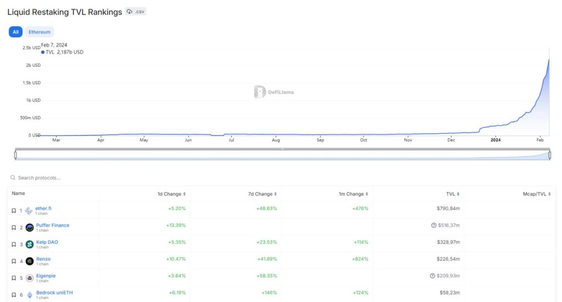The width and height of the screenshot is (562, 302).
Task: Select the All chain filter
Action: [x=15, y=32]
